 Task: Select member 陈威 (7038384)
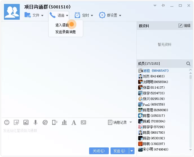[163, 121]
